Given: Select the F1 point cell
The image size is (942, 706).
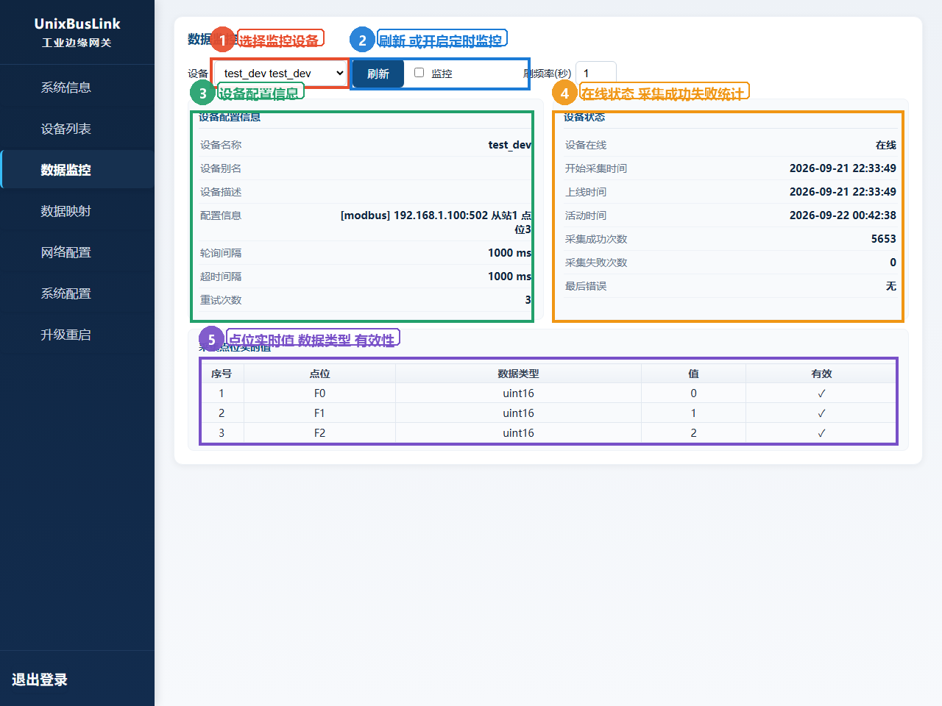Looking at the screenshot, I should pos(319,413).
